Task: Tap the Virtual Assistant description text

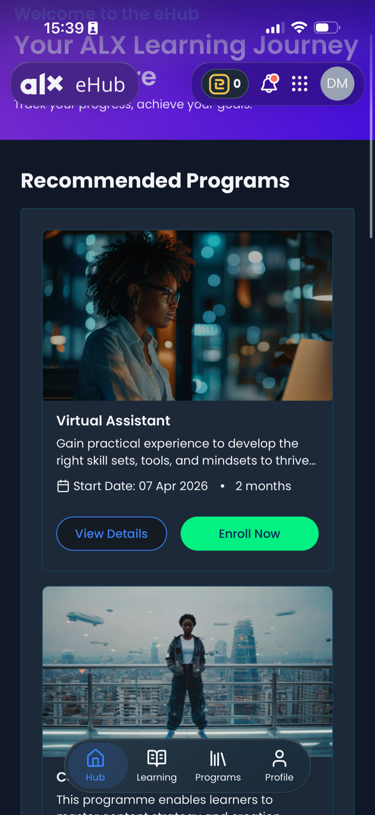Action: (x=186, y=452)
